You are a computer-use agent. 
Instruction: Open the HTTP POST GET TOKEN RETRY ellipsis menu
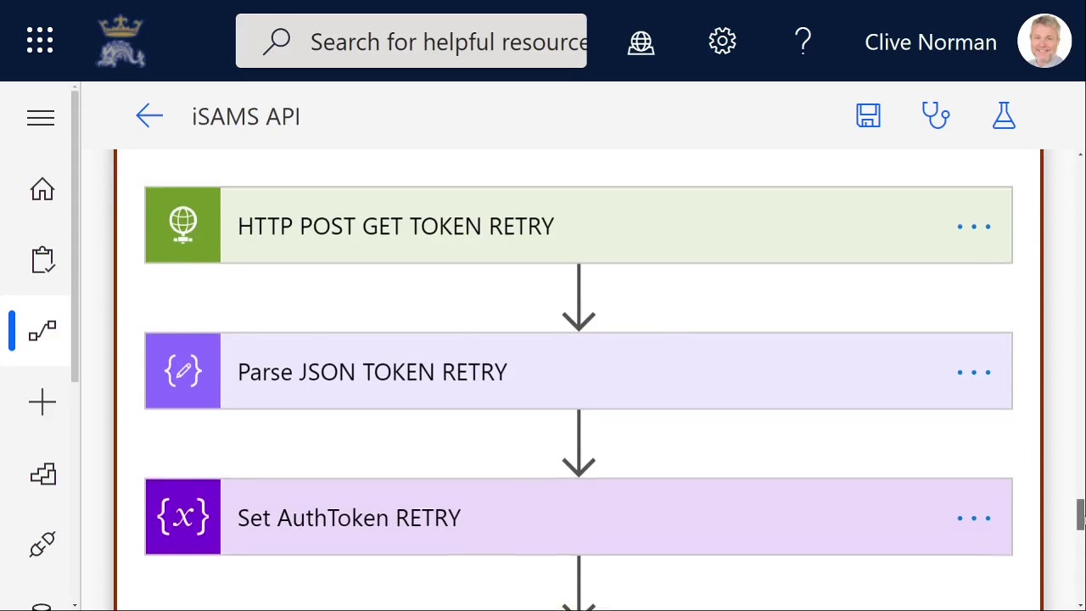[x=974, y=227]
